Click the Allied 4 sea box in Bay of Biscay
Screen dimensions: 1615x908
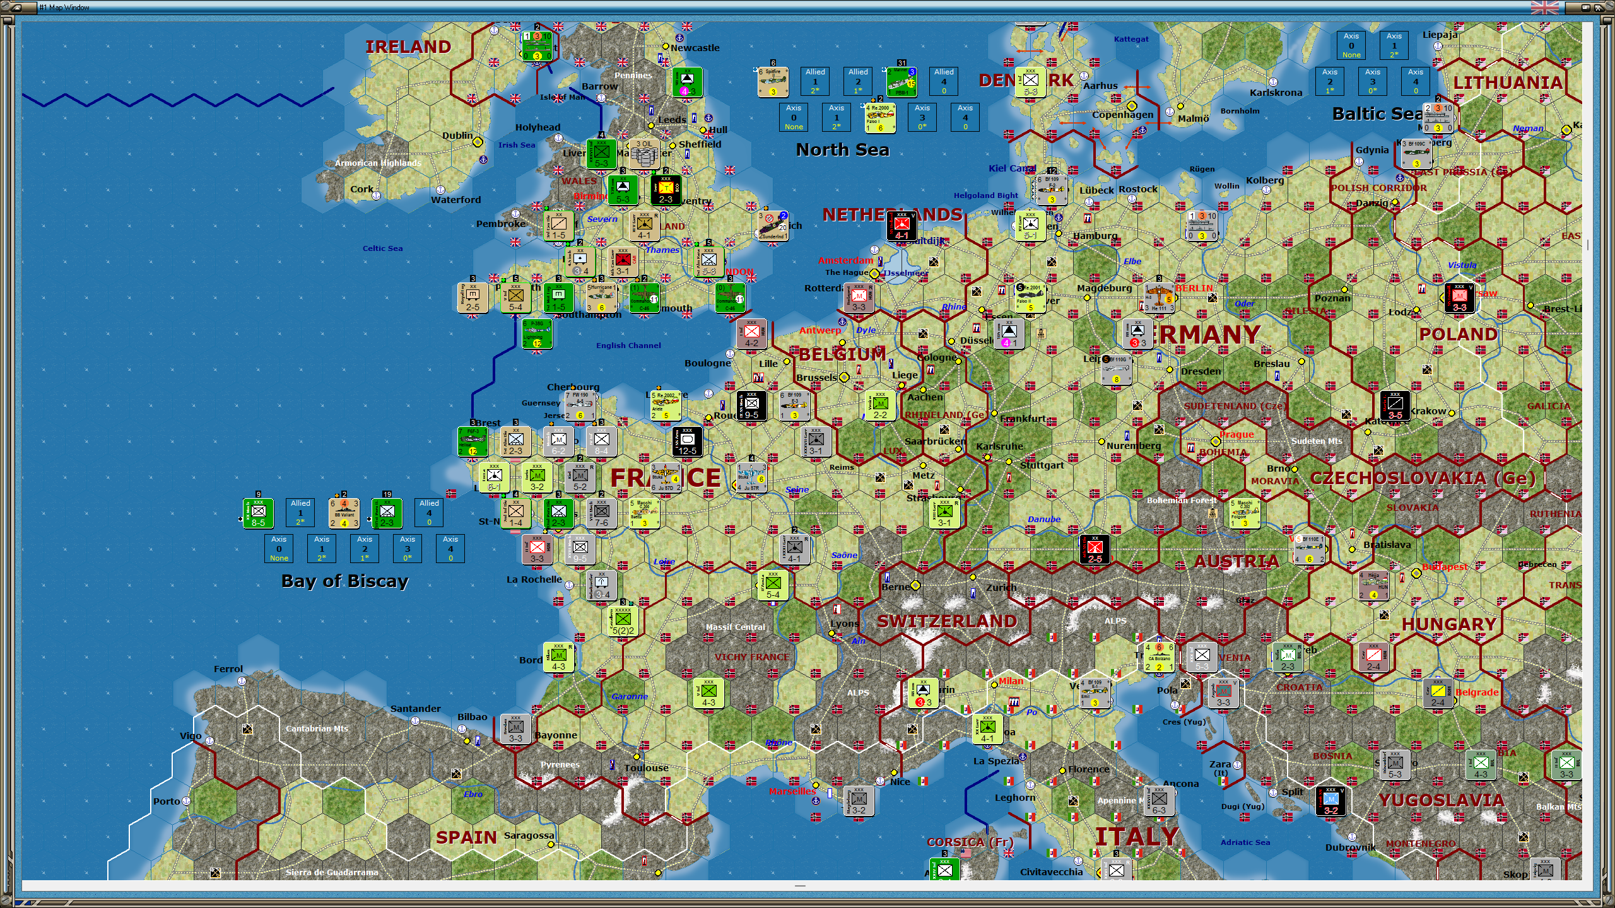(x=429, y=513)
